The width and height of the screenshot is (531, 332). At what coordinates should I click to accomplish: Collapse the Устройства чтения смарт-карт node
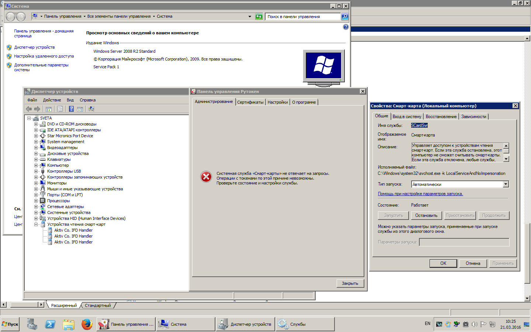coord(36,224)
